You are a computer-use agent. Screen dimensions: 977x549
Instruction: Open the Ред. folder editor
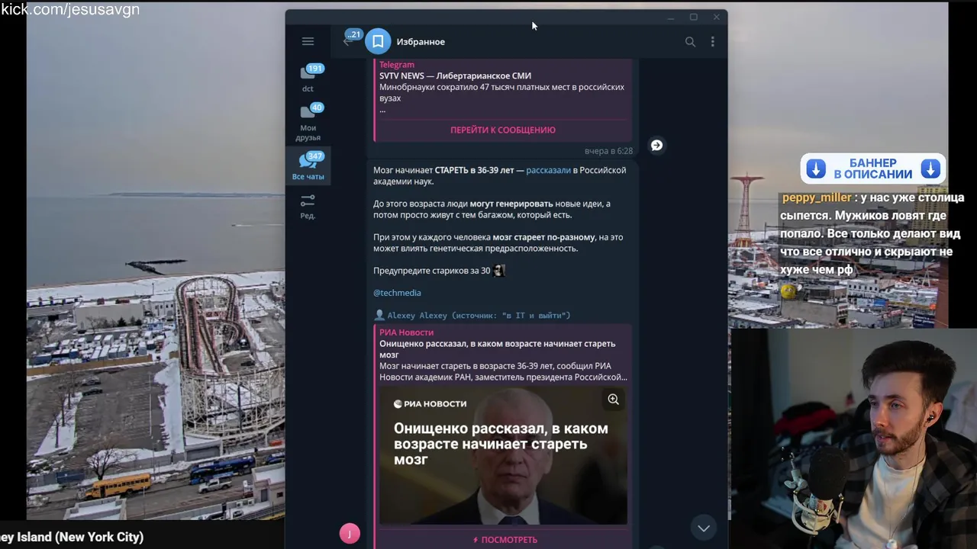click(x=308, y=206)
